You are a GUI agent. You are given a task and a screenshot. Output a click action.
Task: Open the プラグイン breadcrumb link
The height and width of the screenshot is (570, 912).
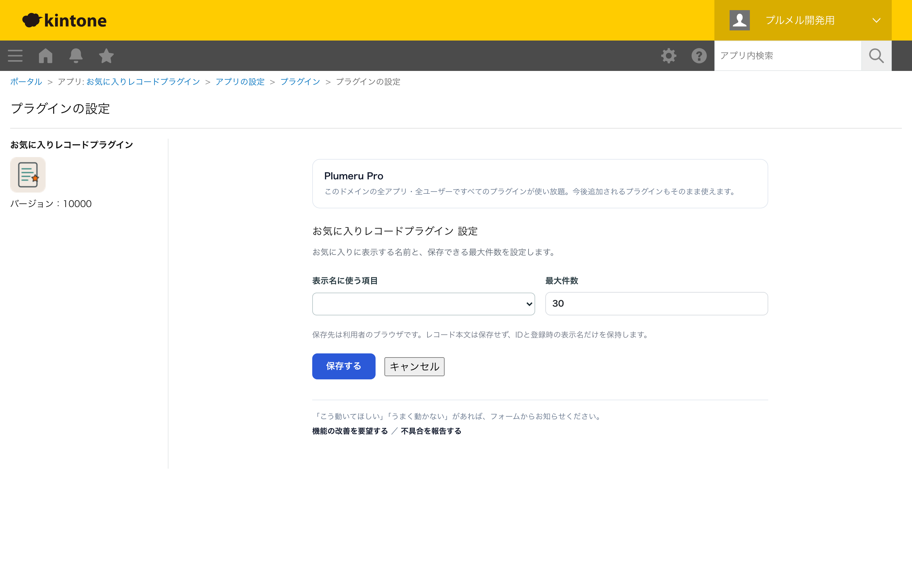(300, 82)
